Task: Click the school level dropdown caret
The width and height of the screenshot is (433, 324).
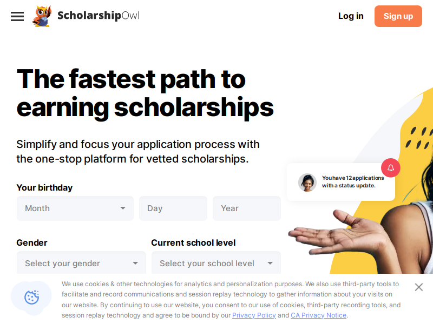Action: (x=270, y=264)
